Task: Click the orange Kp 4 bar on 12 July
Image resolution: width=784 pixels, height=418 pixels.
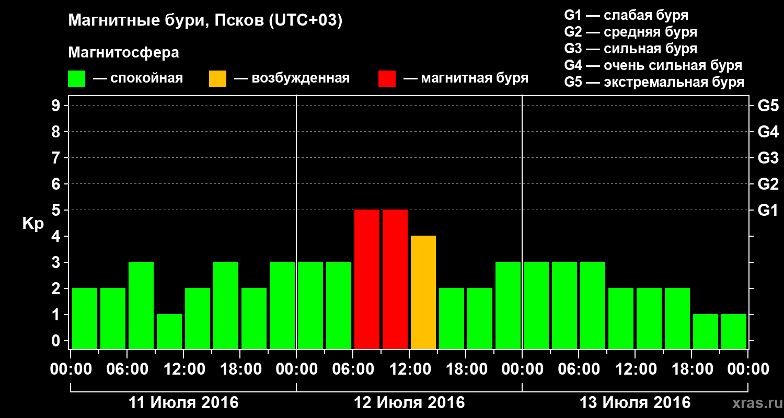Action: point(423,292)
